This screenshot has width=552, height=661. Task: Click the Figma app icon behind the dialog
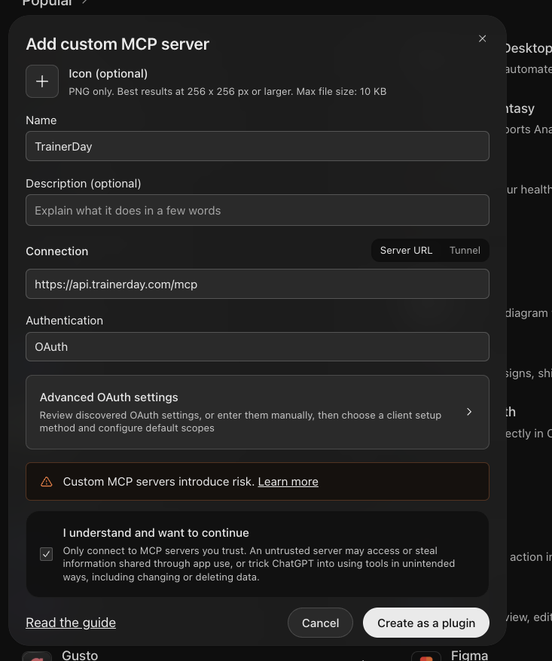[426, 656]
